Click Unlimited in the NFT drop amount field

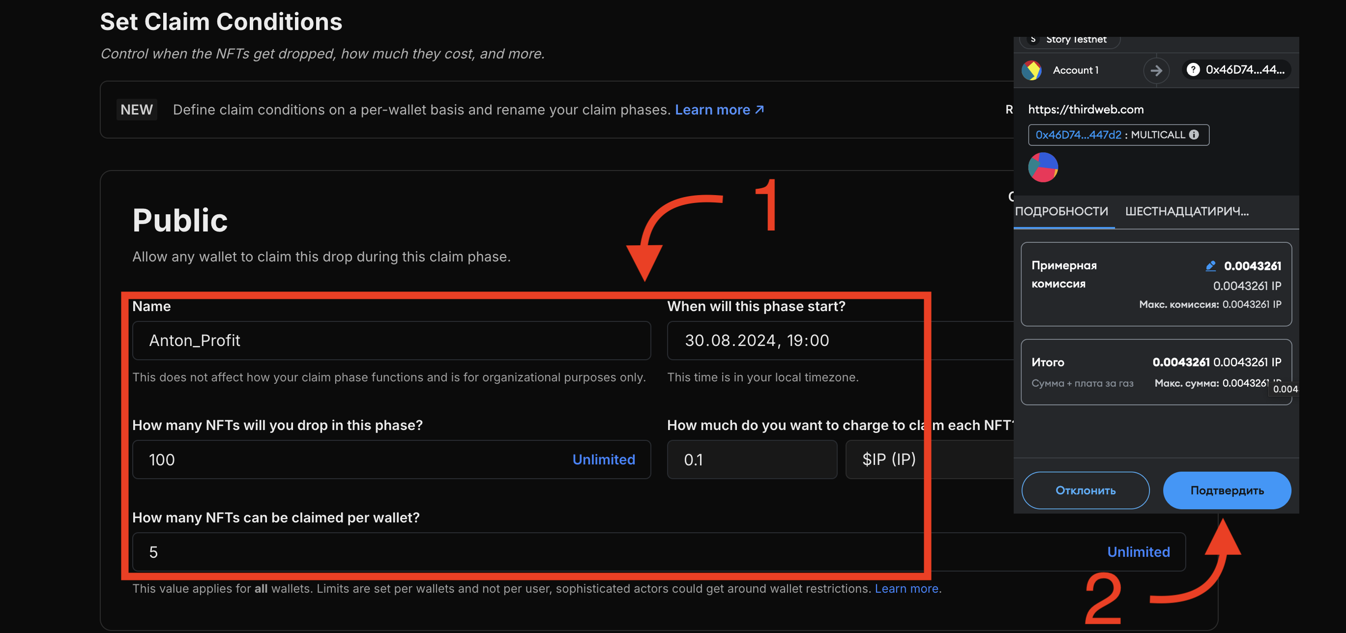pyautogui.click(x=604, y=459)
